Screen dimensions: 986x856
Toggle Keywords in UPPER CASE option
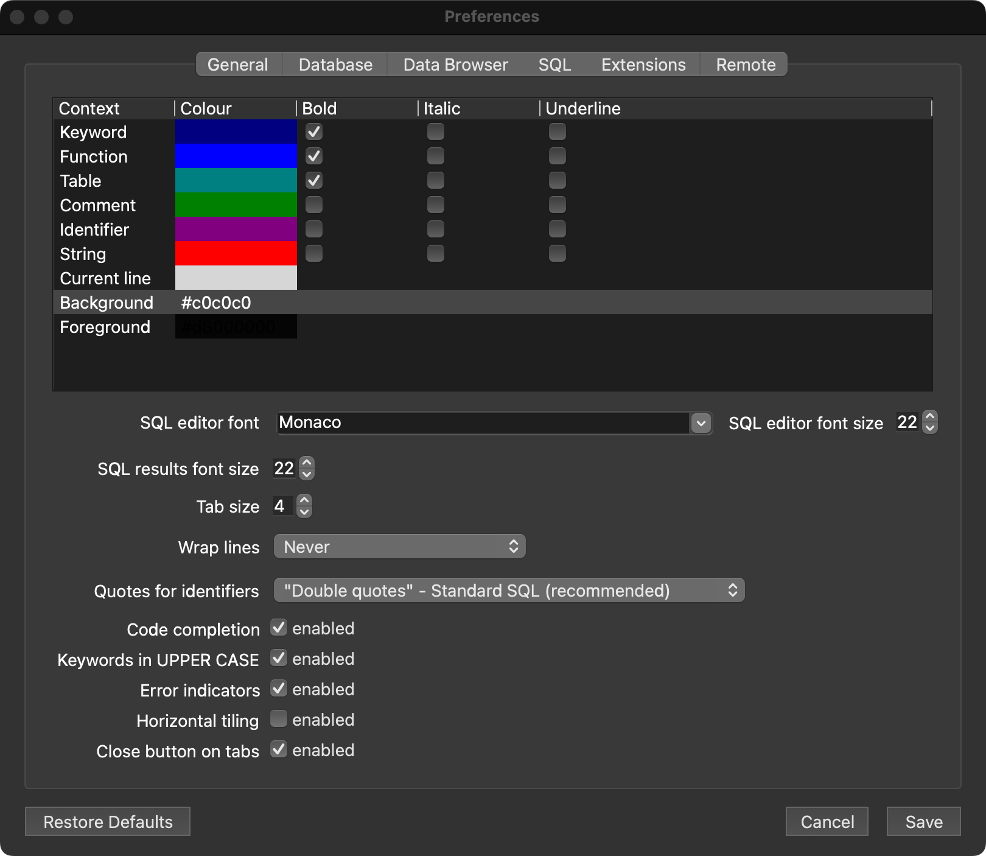point(279,658)
